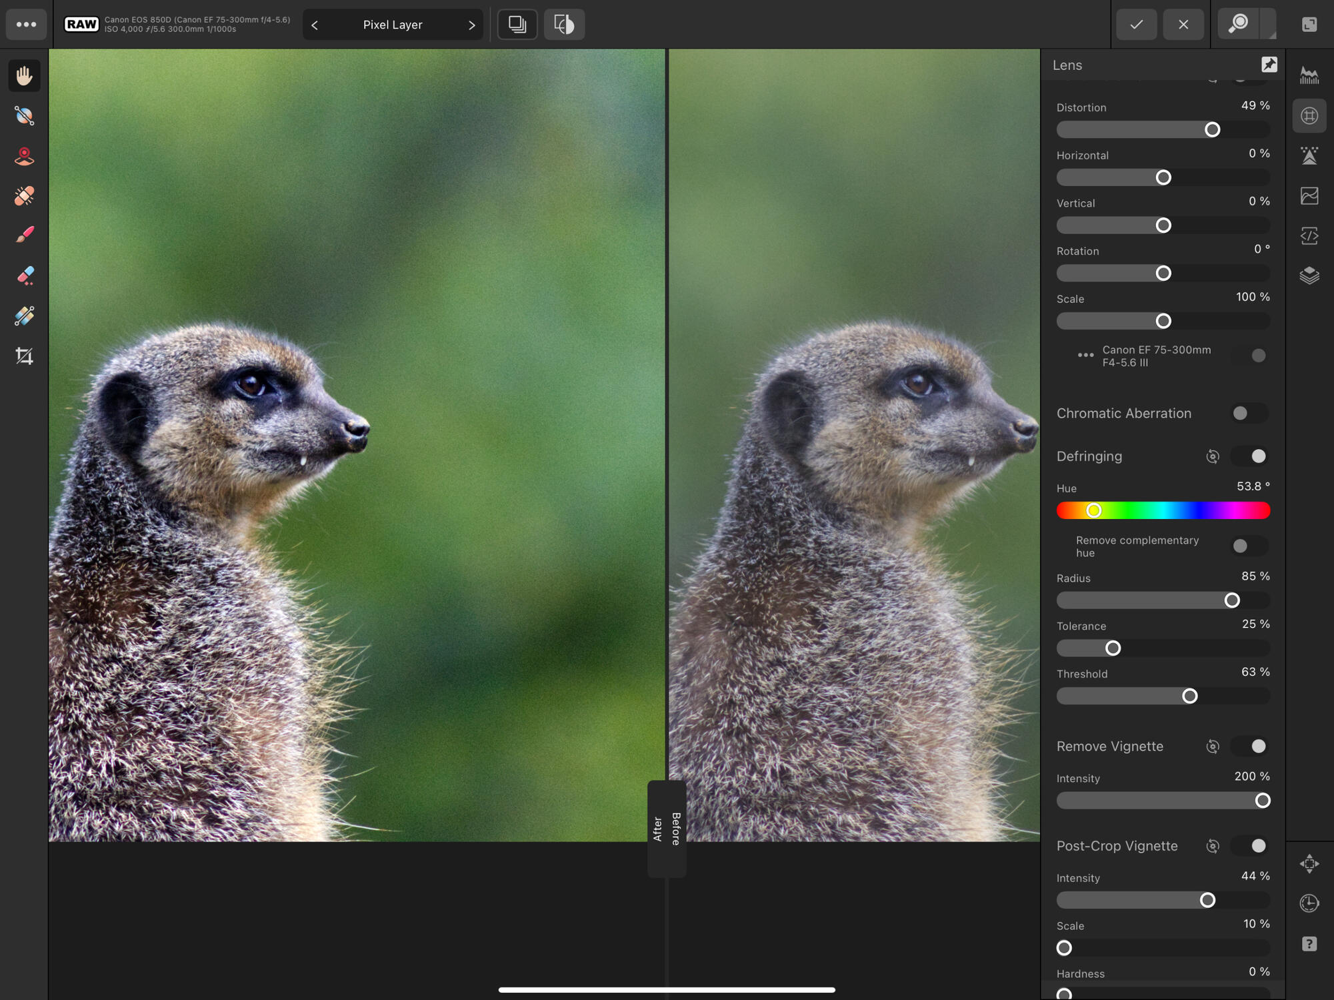Apply the develop changes with checkmark

pos(1137,25)
